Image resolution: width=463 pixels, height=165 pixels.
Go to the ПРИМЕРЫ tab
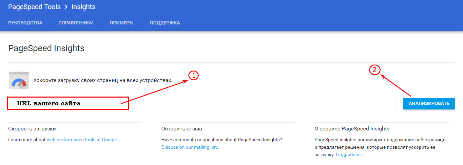121,23
